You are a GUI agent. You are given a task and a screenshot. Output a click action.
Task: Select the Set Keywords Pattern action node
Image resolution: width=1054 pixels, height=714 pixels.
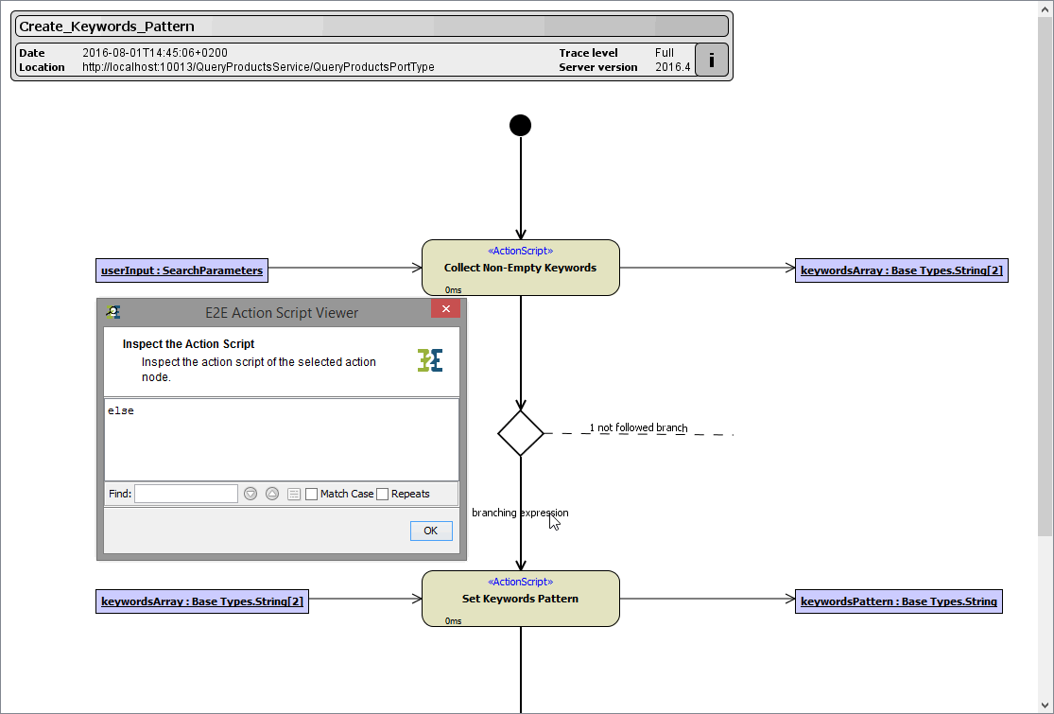520,598
